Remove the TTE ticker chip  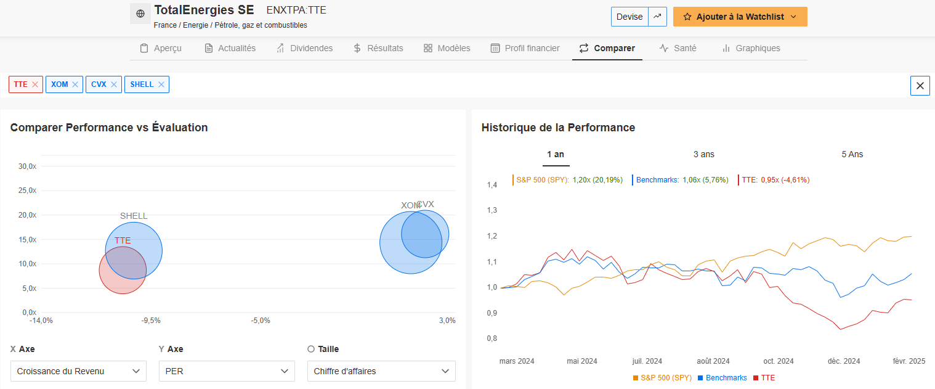click(x=35, y=84)
